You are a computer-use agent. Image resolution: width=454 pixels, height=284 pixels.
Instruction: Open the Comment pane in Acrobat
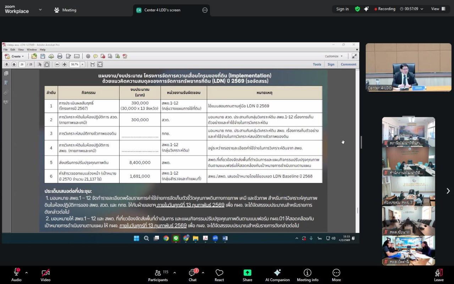point(348,64)
